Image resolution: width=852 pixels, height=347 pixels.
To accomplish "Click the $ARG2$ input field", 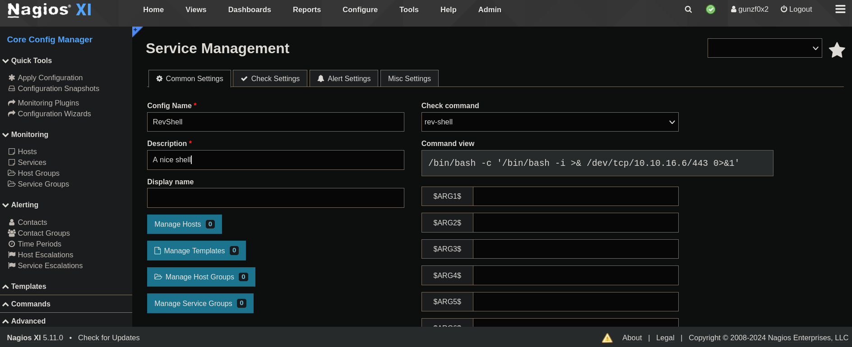I will click(x=575, y=223).
